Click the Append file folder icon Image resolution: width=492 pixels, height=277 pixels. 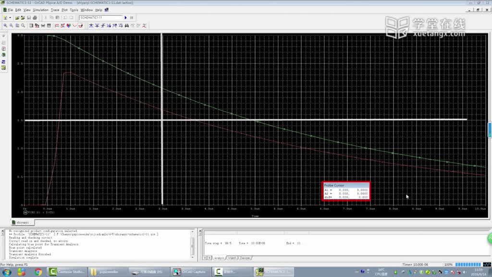tap(23, 18)
